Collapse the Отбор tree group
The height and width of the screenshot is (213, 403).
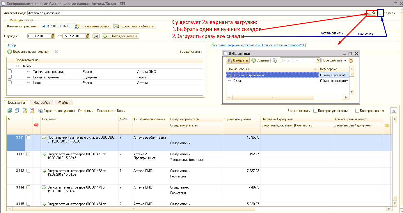[18, 66]
